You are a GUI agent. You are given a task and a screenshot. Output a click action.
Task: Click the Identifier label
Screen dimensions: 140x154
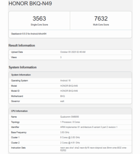tap(15, 127)
